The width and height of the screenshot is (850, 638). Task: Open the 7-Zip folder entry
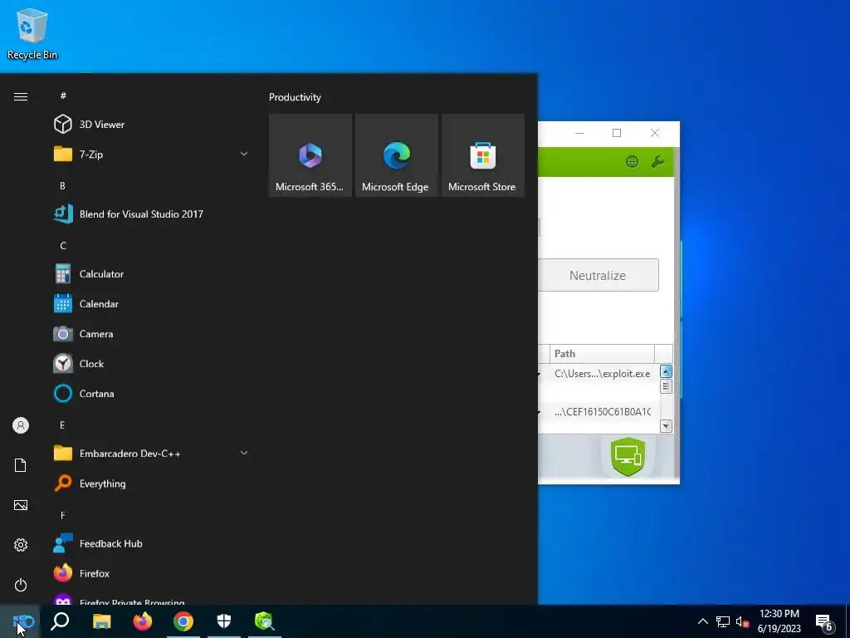pos(152,154)
